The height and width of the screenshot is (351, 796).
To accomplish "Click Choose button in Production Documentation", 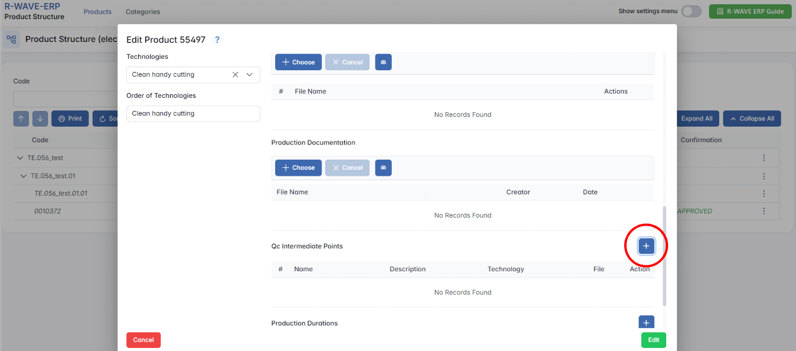I will coord(299,168).
